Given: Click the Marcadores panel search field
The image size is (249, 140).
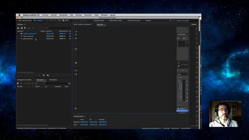Looking at the screenshot, I should [55, 83].
